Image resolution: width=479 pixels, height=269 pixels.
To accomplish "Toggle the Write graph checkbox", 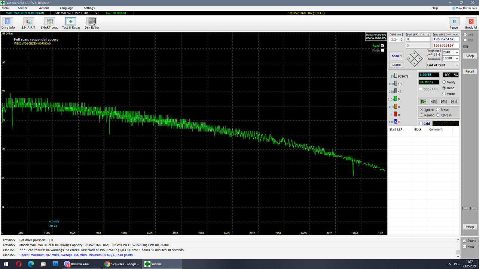I will [x=382, y=50].
